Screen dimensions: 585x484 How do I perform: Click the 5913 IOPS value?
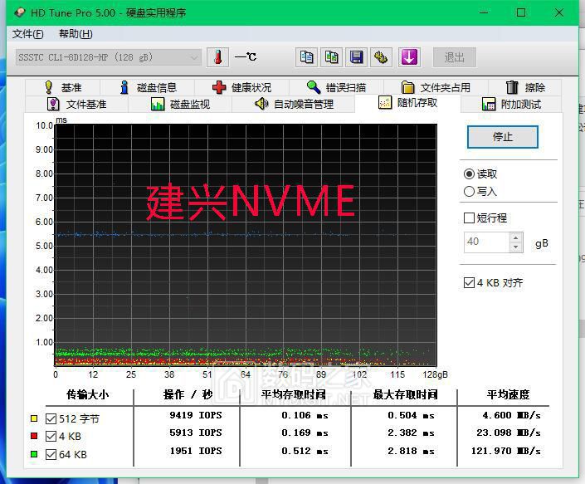pos(196,433)
